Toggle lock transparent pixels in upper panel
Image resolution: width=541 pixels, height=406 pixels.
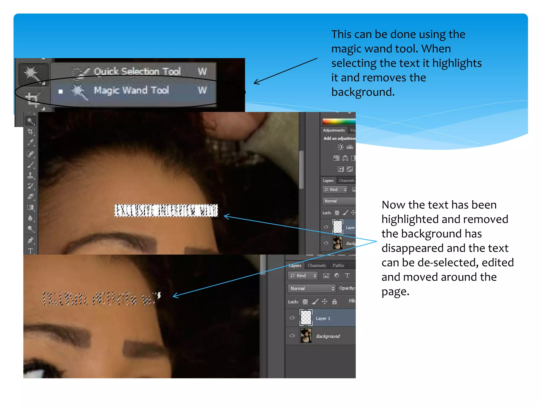[337, 213]
